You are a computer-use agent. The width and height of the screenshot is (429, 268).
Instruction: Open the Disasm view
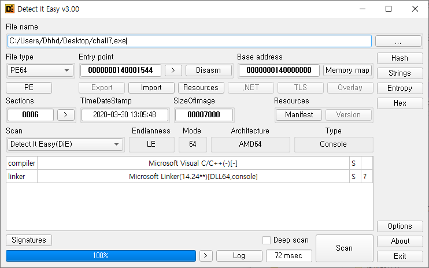click(x=209, y=70)
